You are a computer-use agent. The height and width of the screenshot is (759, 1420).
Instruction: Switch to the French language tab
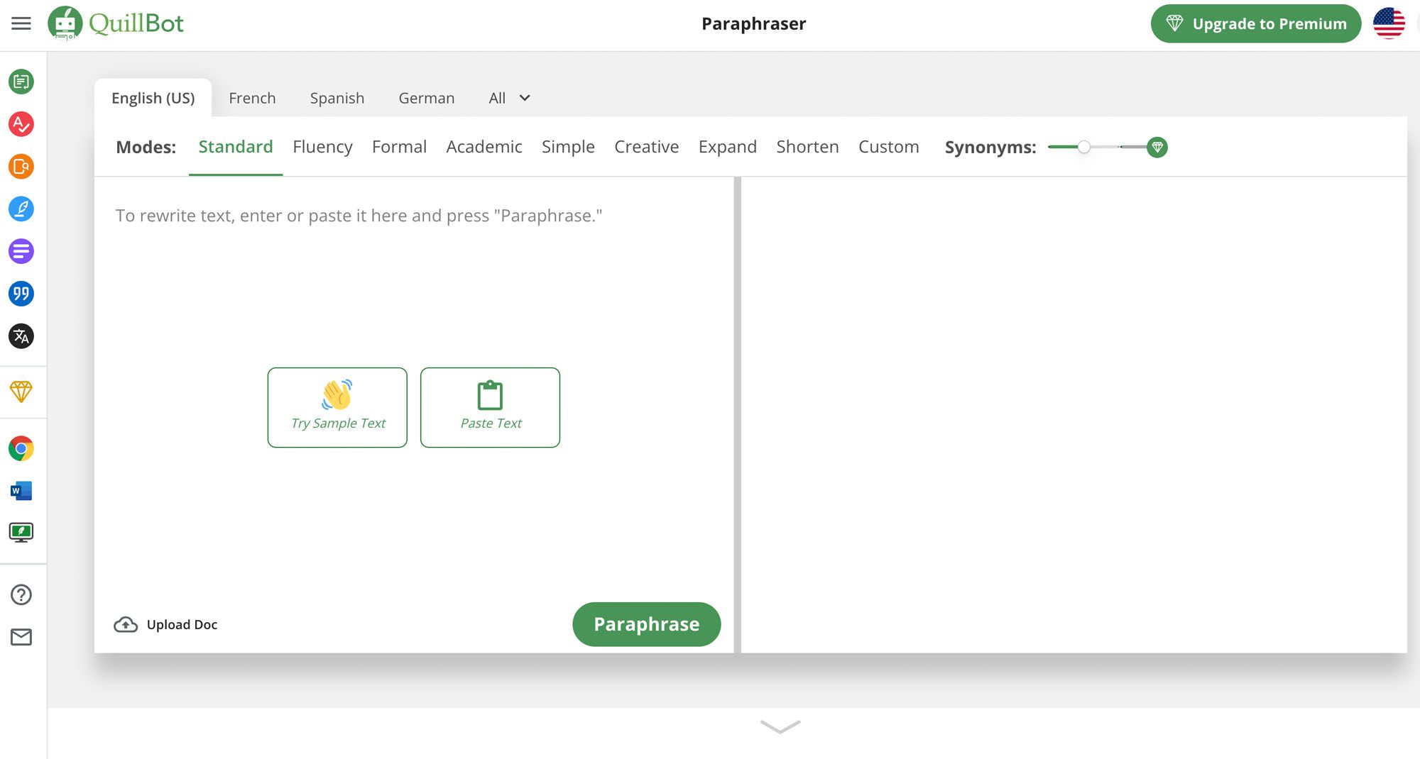[252, 98]
